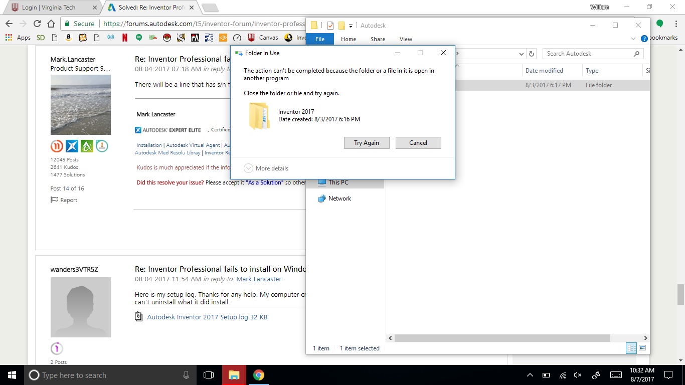
Task: Click the Installation signature link
Action: [x=149, y=145]
